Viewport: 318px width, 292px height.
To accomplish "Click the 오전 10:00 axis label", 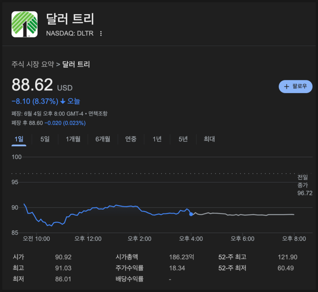I will click(36, 239).
